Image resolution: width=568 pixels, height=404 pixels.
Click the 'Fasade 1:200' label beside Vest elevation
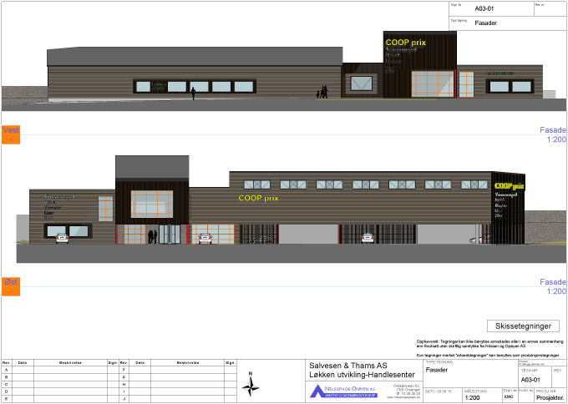[553, 134]
